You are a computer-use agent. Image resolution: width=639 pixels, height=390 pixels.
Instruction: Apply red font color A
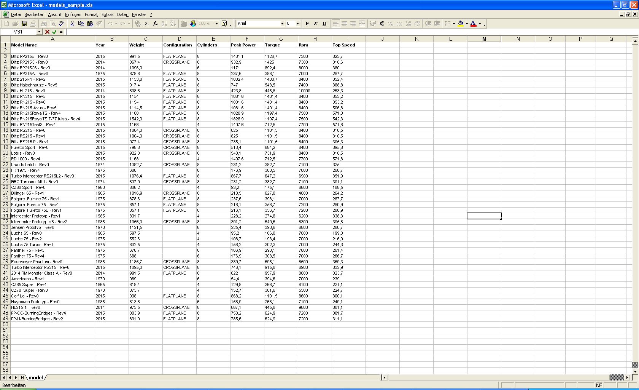coord(474,24)
